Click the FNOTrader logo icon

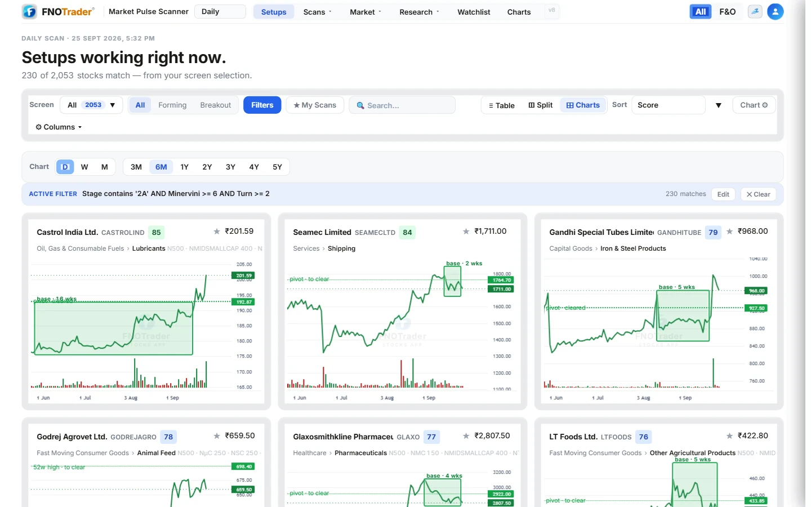[29, 11]
